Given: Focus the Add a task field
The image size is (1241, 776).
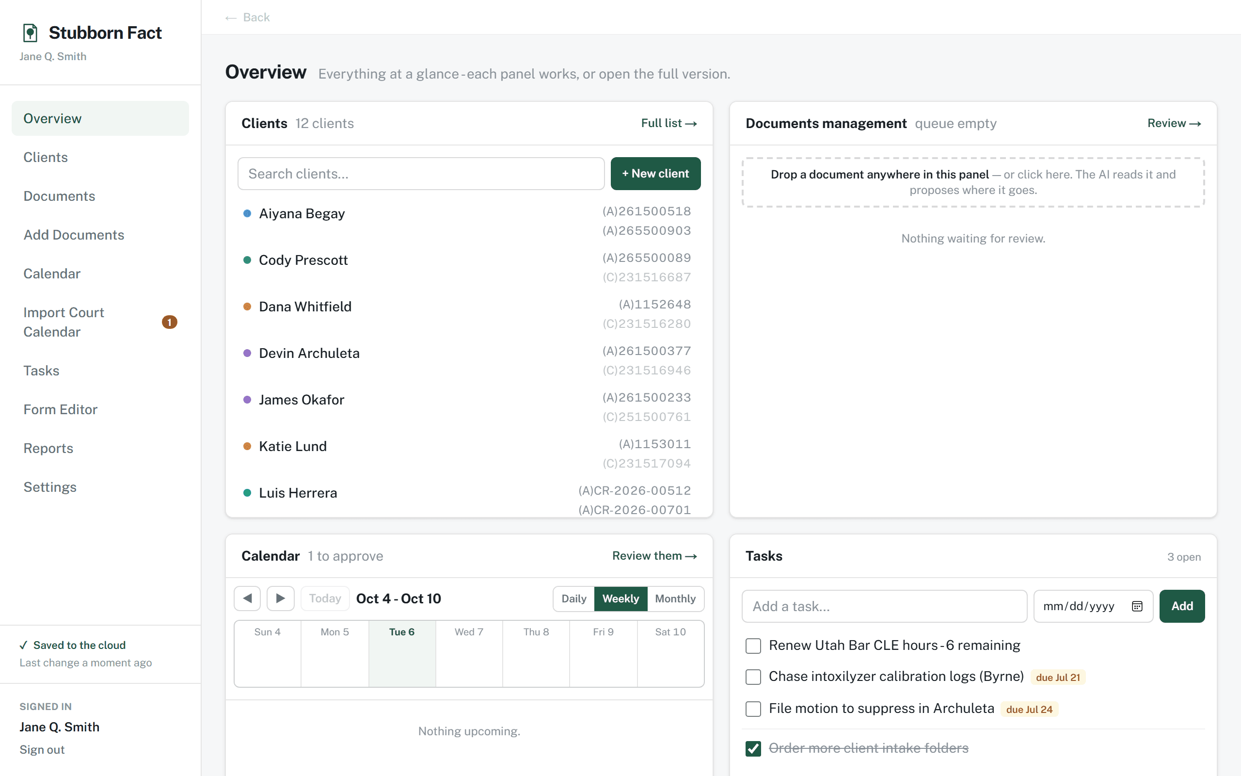Looking at the screenshot, I should point(884,606).
